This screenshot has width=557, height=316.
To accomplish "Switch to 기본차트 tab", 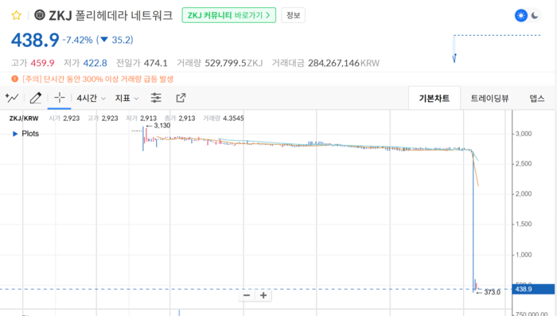I will (x=434, y=98).
